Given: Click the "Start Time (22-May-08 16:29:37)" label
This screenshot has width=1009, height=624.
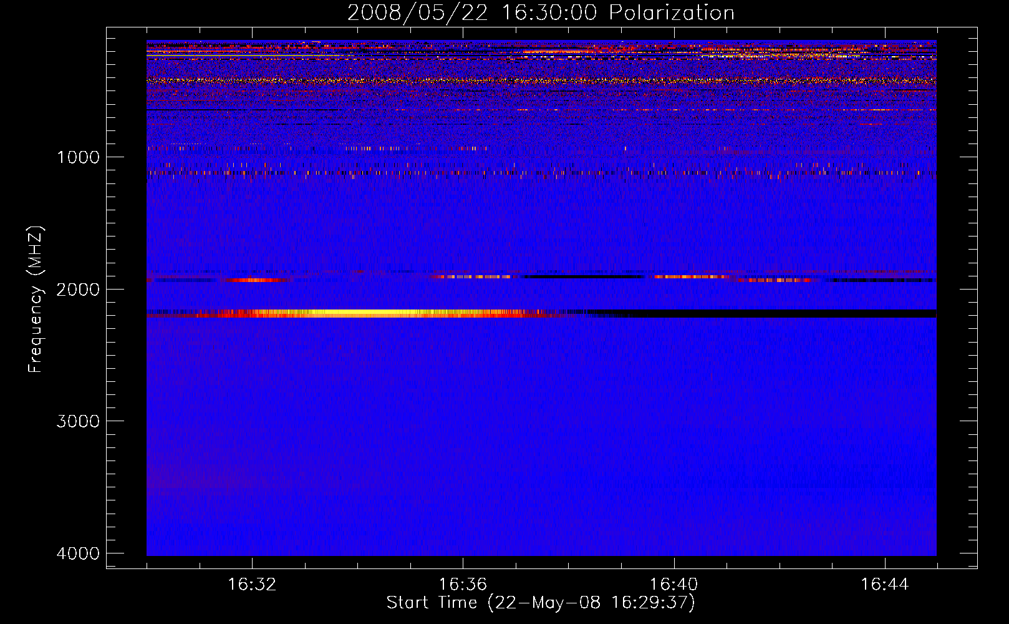Looking at the screenshot, I should 541,603.
